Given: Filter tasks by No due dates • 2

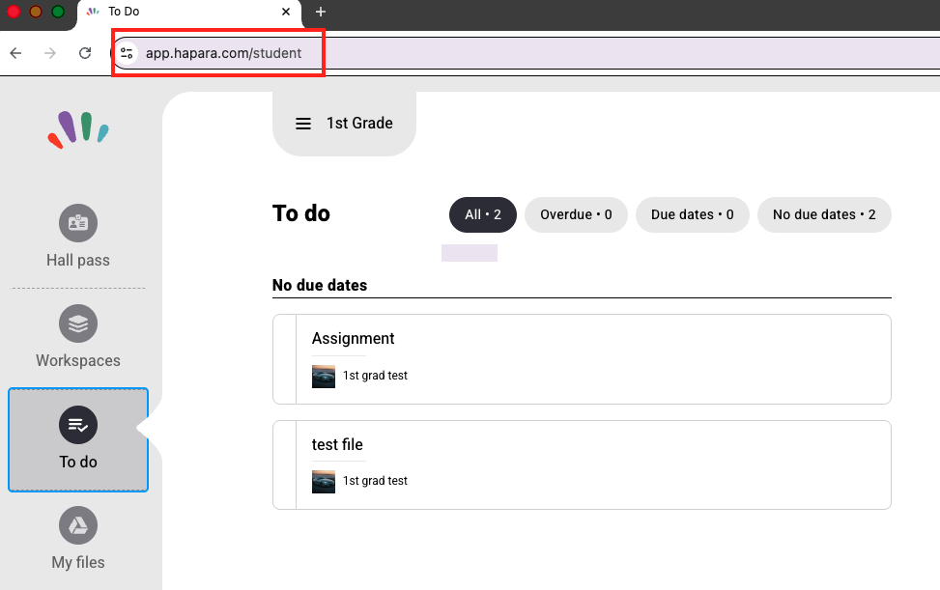Looking at the screenshot, I should click(x=824, y=214).
